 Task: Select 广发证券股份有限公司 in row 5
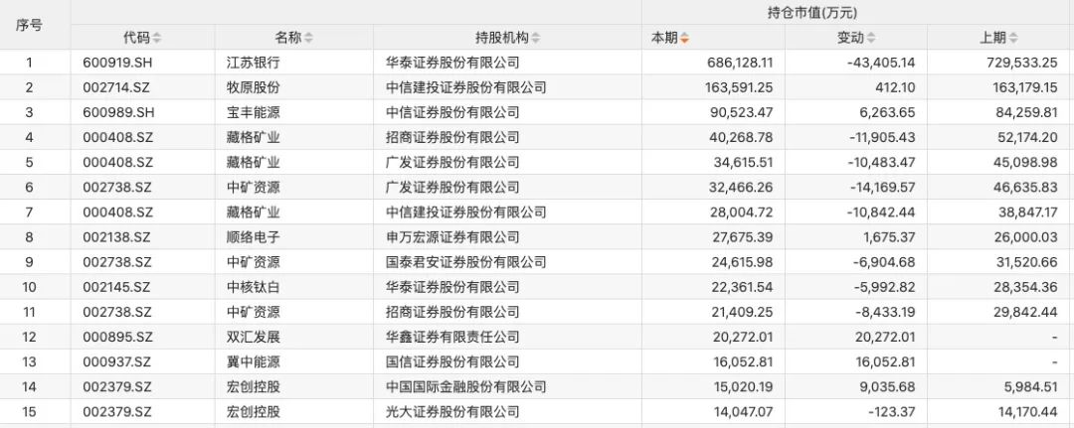[x=452, y=162]
